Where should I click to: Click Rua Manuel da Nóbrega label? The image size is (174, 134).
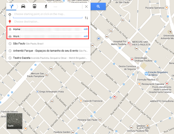119,104
